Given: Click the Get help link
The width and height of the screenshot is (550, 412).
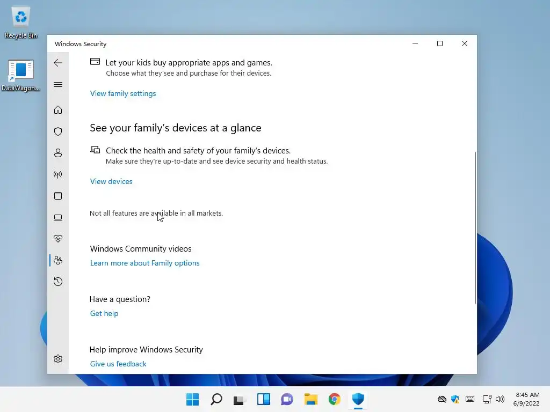Looking at the screenshot, I should 104,313.
